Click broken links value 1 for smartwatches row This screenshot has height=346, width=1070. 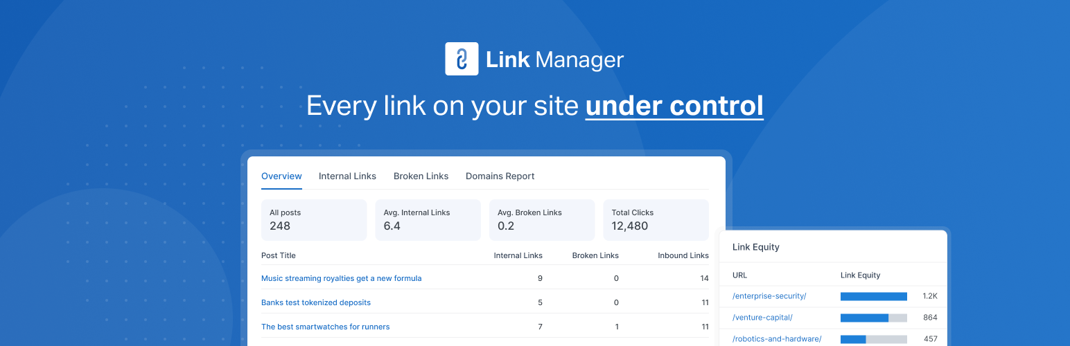click(x=616, y=327)
